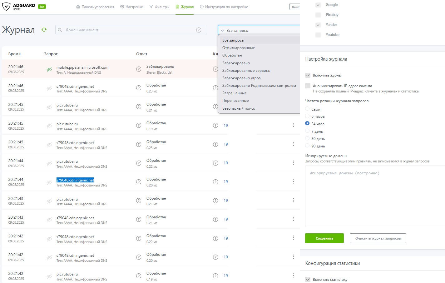Click into the Игнорируемые домены text area
The width and height of the screenshot is (445, 283).
click(x=375, y=196)
